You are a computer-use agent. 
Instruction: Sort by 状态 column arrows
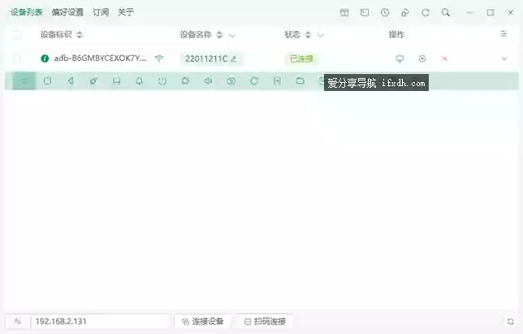(308, 34)
